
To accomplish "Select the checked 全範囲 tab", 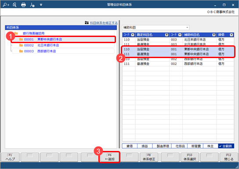I will (x=226, y=146).
